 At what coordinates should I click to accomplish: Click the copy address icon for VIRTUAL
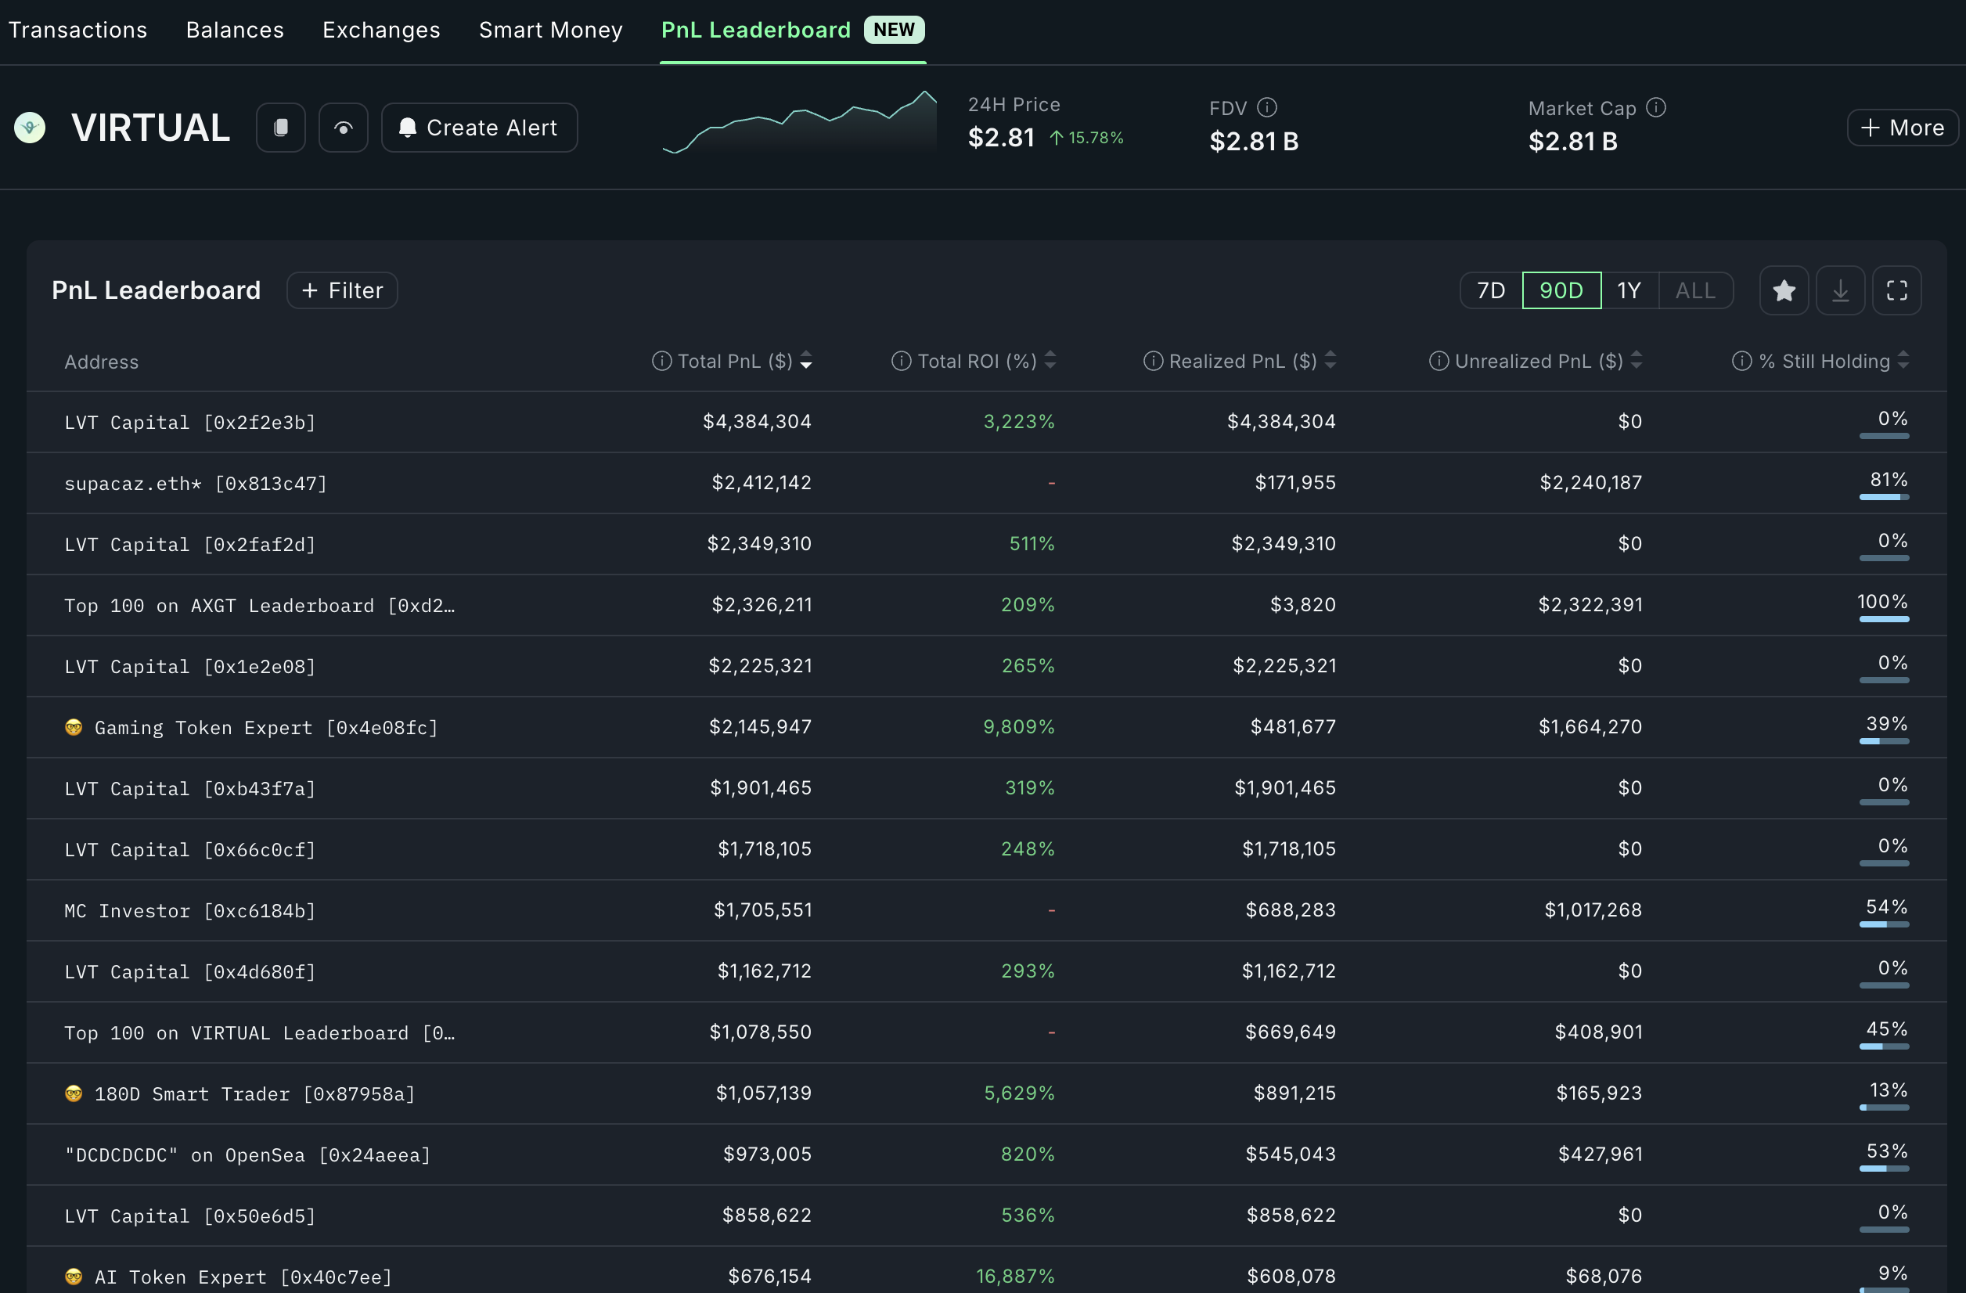point(280,127)
